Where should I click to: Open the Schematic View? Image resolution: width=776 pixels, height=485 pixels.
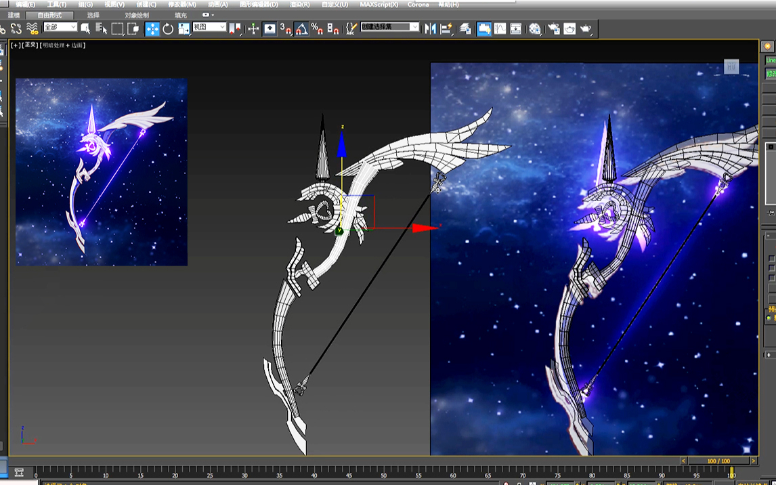(516, 28)
